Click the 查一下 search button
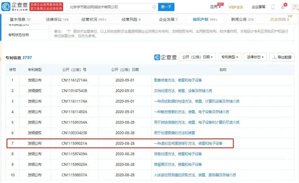 (166, 7)
